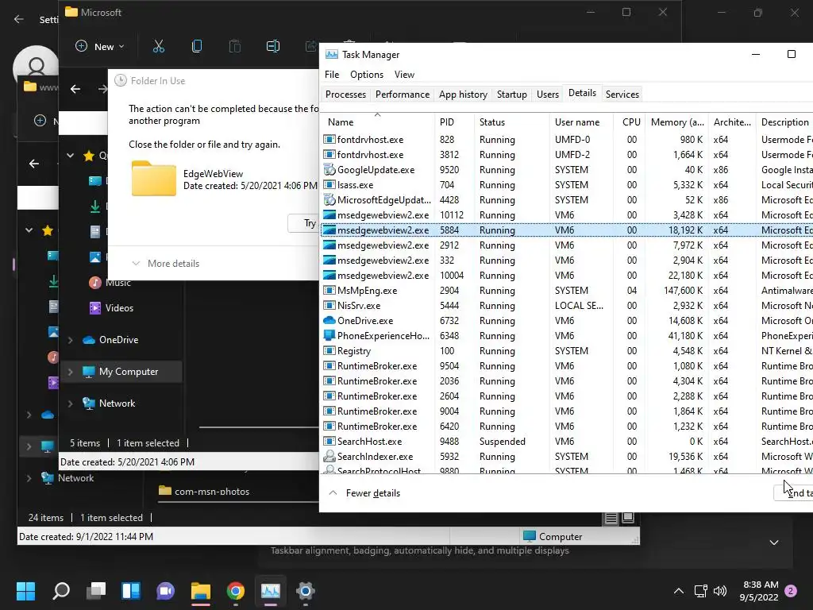This screenshot has width=813, height=610.
Task: Click the Cut scissors icon in Explorer toolbar
Action: (159, 46)
